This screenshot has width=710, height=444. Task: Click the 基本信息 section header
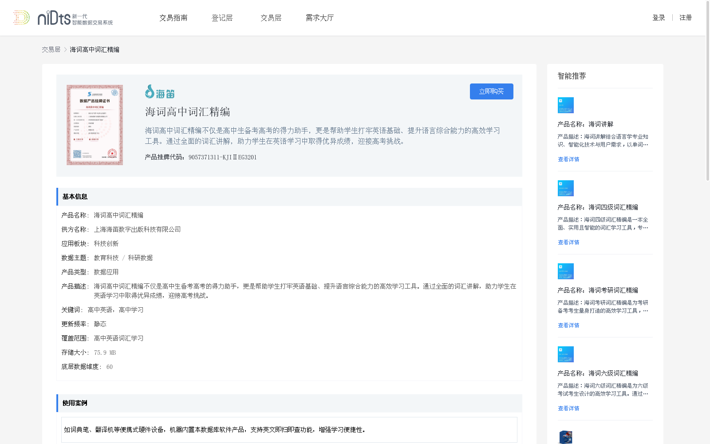click(x=289, y=197)
